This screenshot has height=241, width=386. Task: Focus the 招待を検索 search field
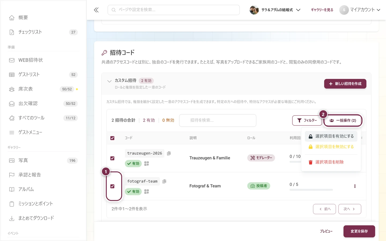pos(218,120)
